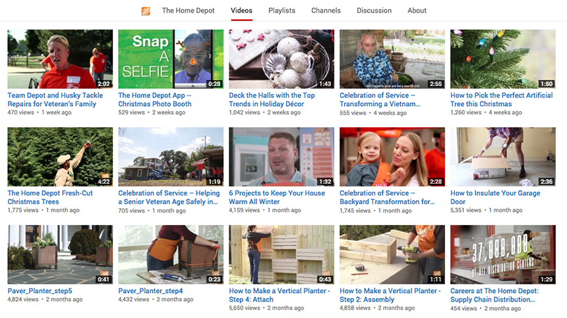Select the Videos tab
This screenshot has height=318, width=567.
241,11
